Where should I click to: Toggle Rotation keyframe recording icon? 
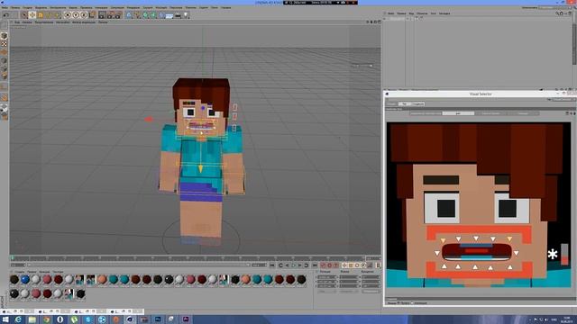[357, 265]
